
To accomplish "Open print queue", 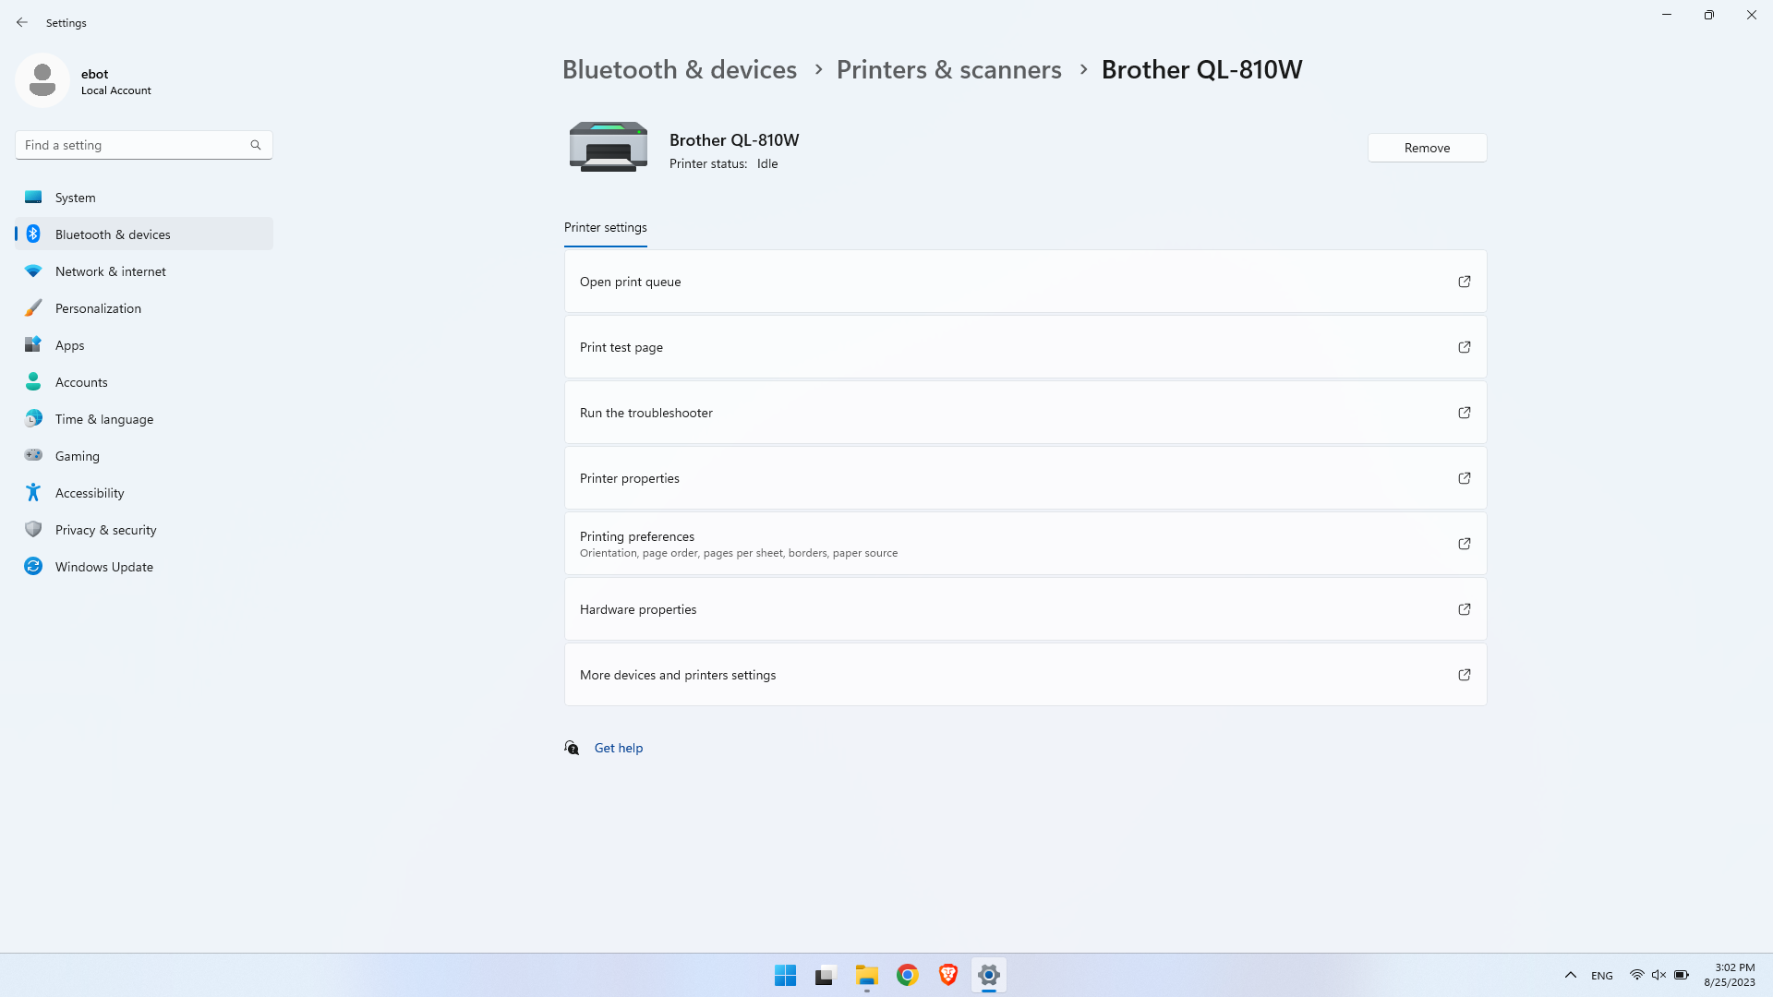I will (1025, 282).
